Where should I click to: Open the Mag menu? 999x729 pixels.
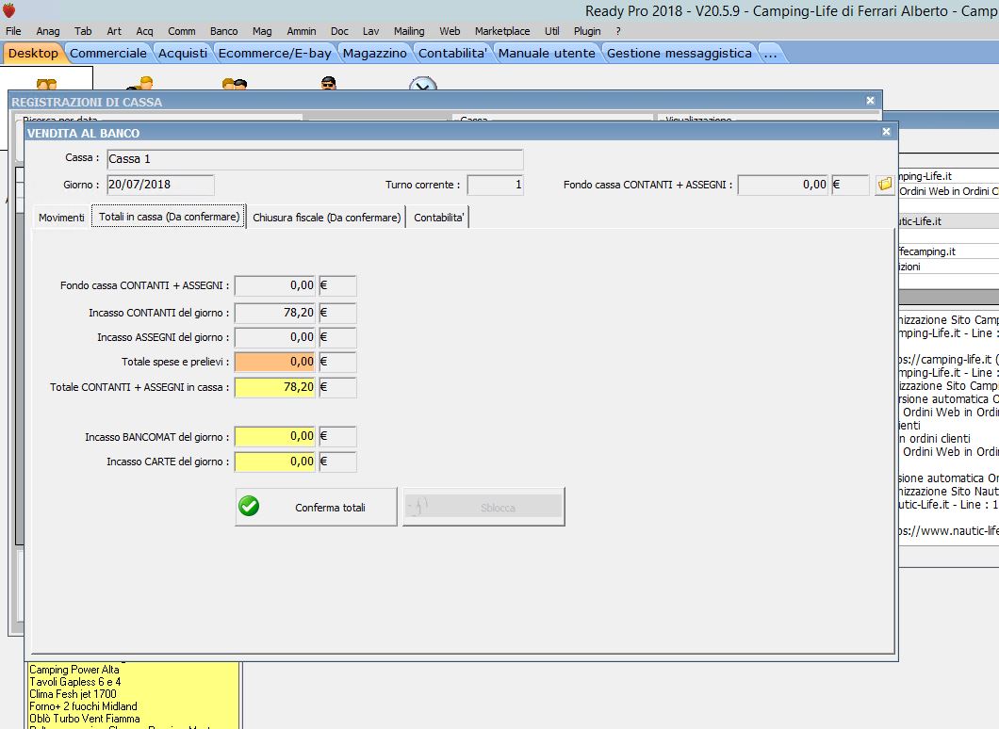point(262,31)
